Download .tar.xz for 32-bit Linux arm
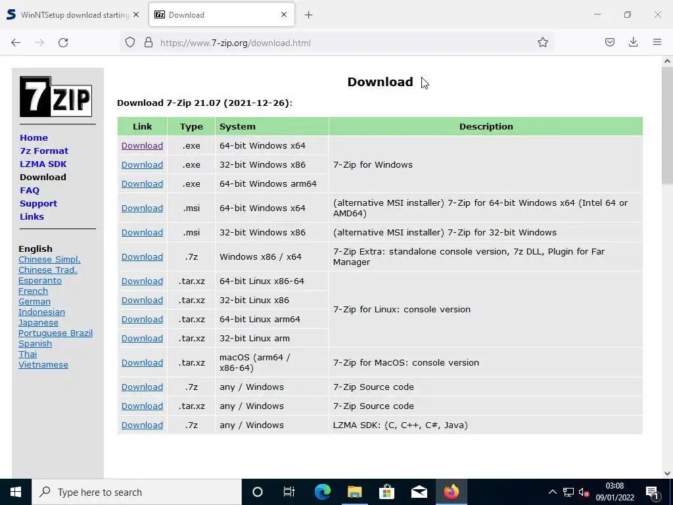This screenshot has height=505, width=673. 142,339
